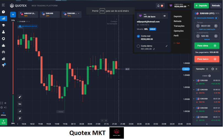Toggle the Negociação Pendente switch
This screenshot has width=223, height=139.
pos(195,18)
